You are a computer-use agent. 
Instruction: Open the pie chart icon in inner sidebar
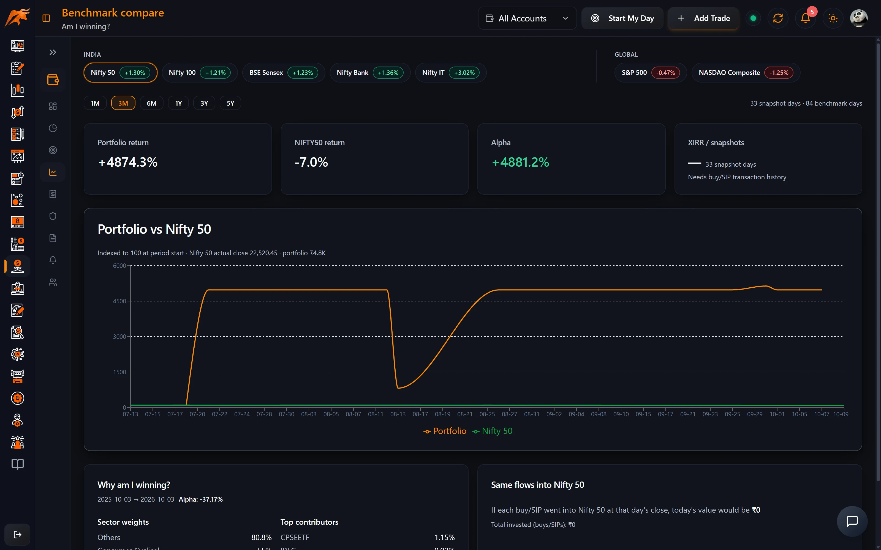[x=53, y=128]
